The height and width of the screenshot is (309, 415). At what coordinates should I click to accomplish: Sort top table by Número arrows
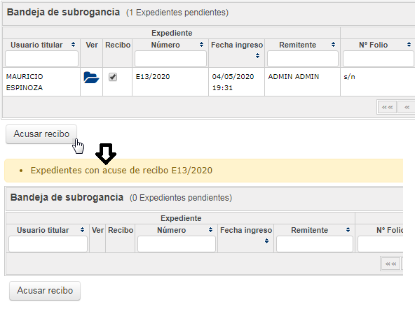click(x=201, y=45)
